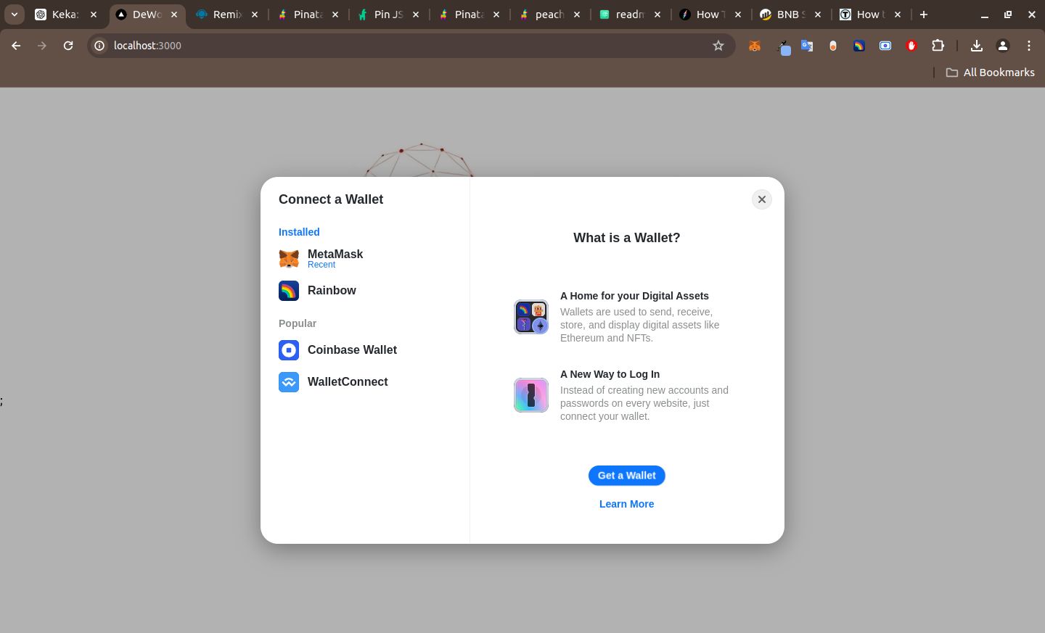Close the Remix tab
This screenshot has height=633, width=1045.
point(255,15)
